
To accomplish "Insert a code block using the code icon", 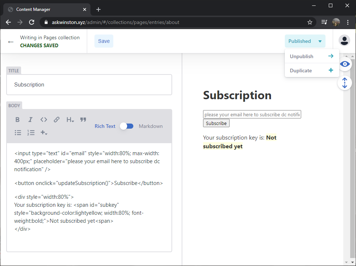I will point(44,119).
